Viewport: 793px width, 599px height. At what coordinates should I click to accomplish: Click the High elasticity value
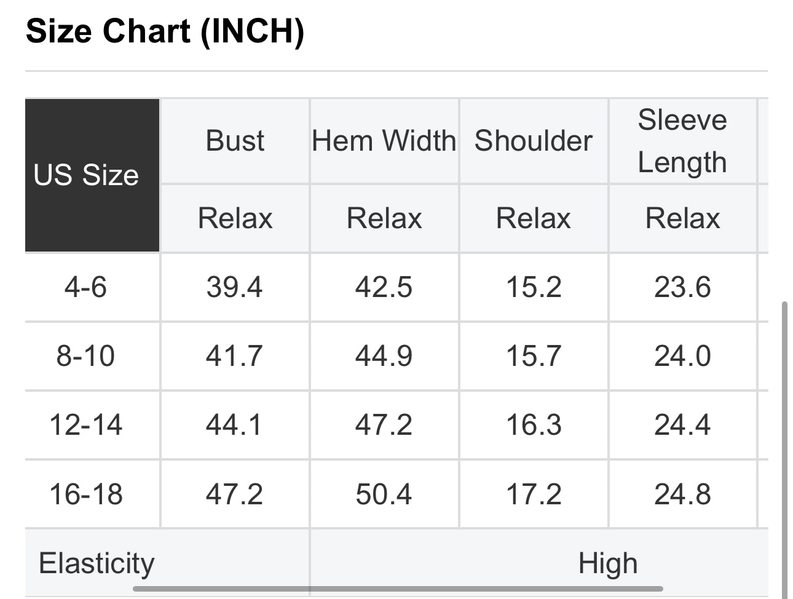607,563
